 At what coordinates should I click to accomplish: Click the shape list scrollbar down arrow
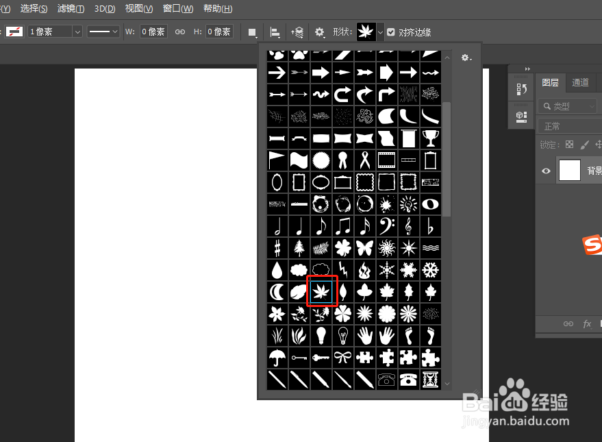[x=449, y=384]
